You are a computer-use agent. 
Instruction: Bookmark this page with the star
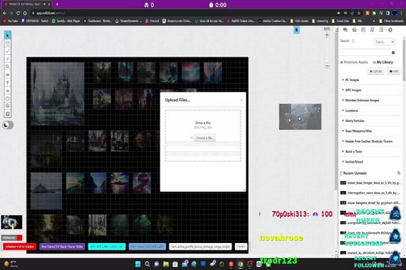[x=359, y=13]
